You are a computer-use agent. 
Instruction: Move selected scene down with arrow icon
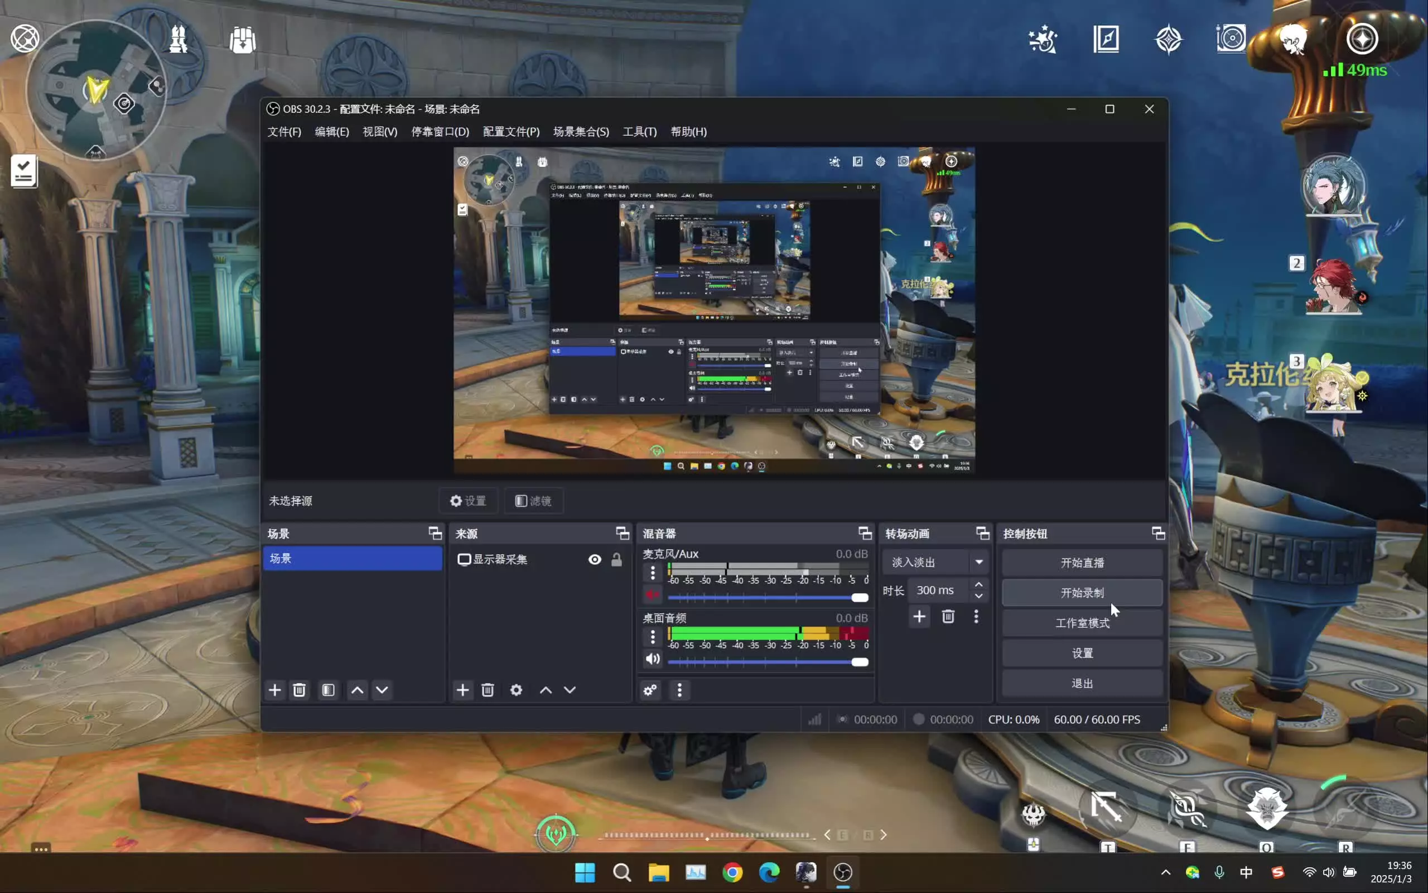[x=382, y=690]
